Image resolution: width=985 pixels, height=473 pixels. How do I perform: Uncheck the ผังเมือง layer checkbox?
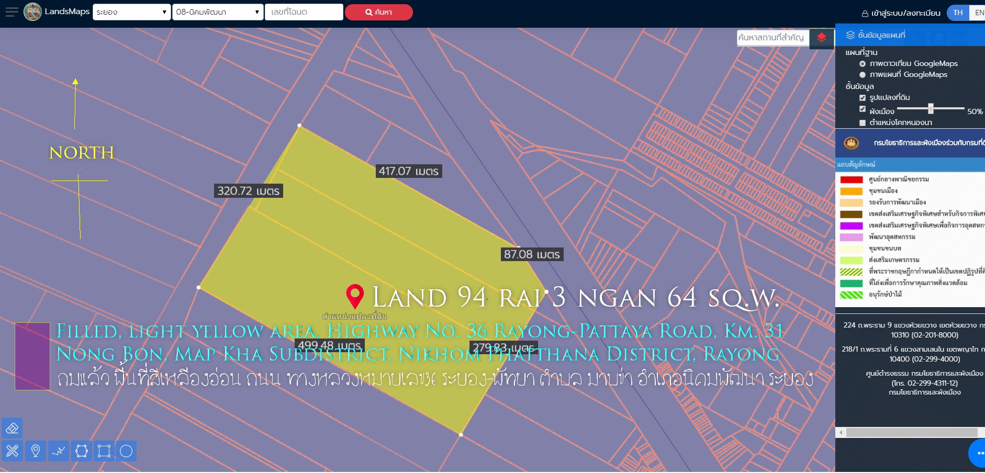point(863,109)
